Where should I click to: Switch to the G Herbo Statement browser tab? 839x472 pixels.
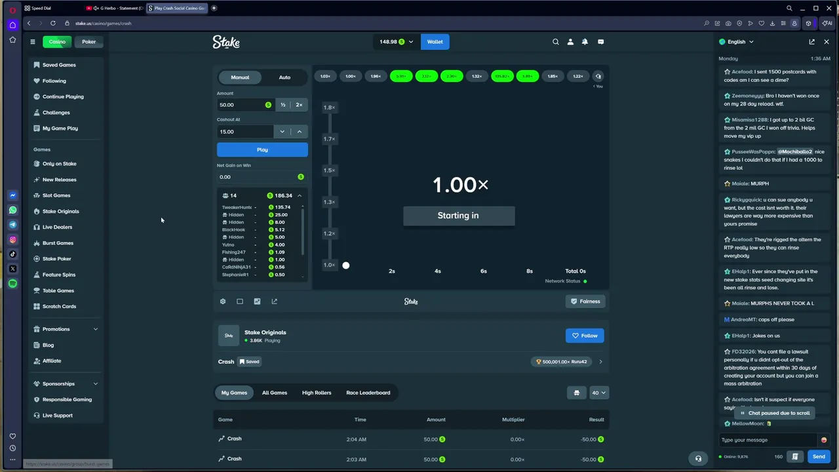click(x=114, y=8)
